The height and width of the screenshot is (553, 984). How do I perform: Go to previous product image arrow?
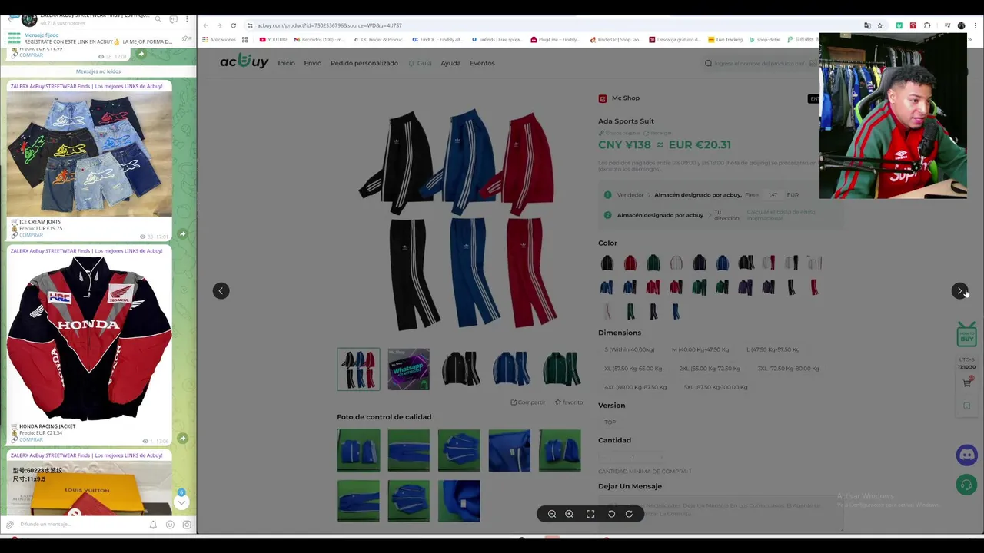click(221, 290)
